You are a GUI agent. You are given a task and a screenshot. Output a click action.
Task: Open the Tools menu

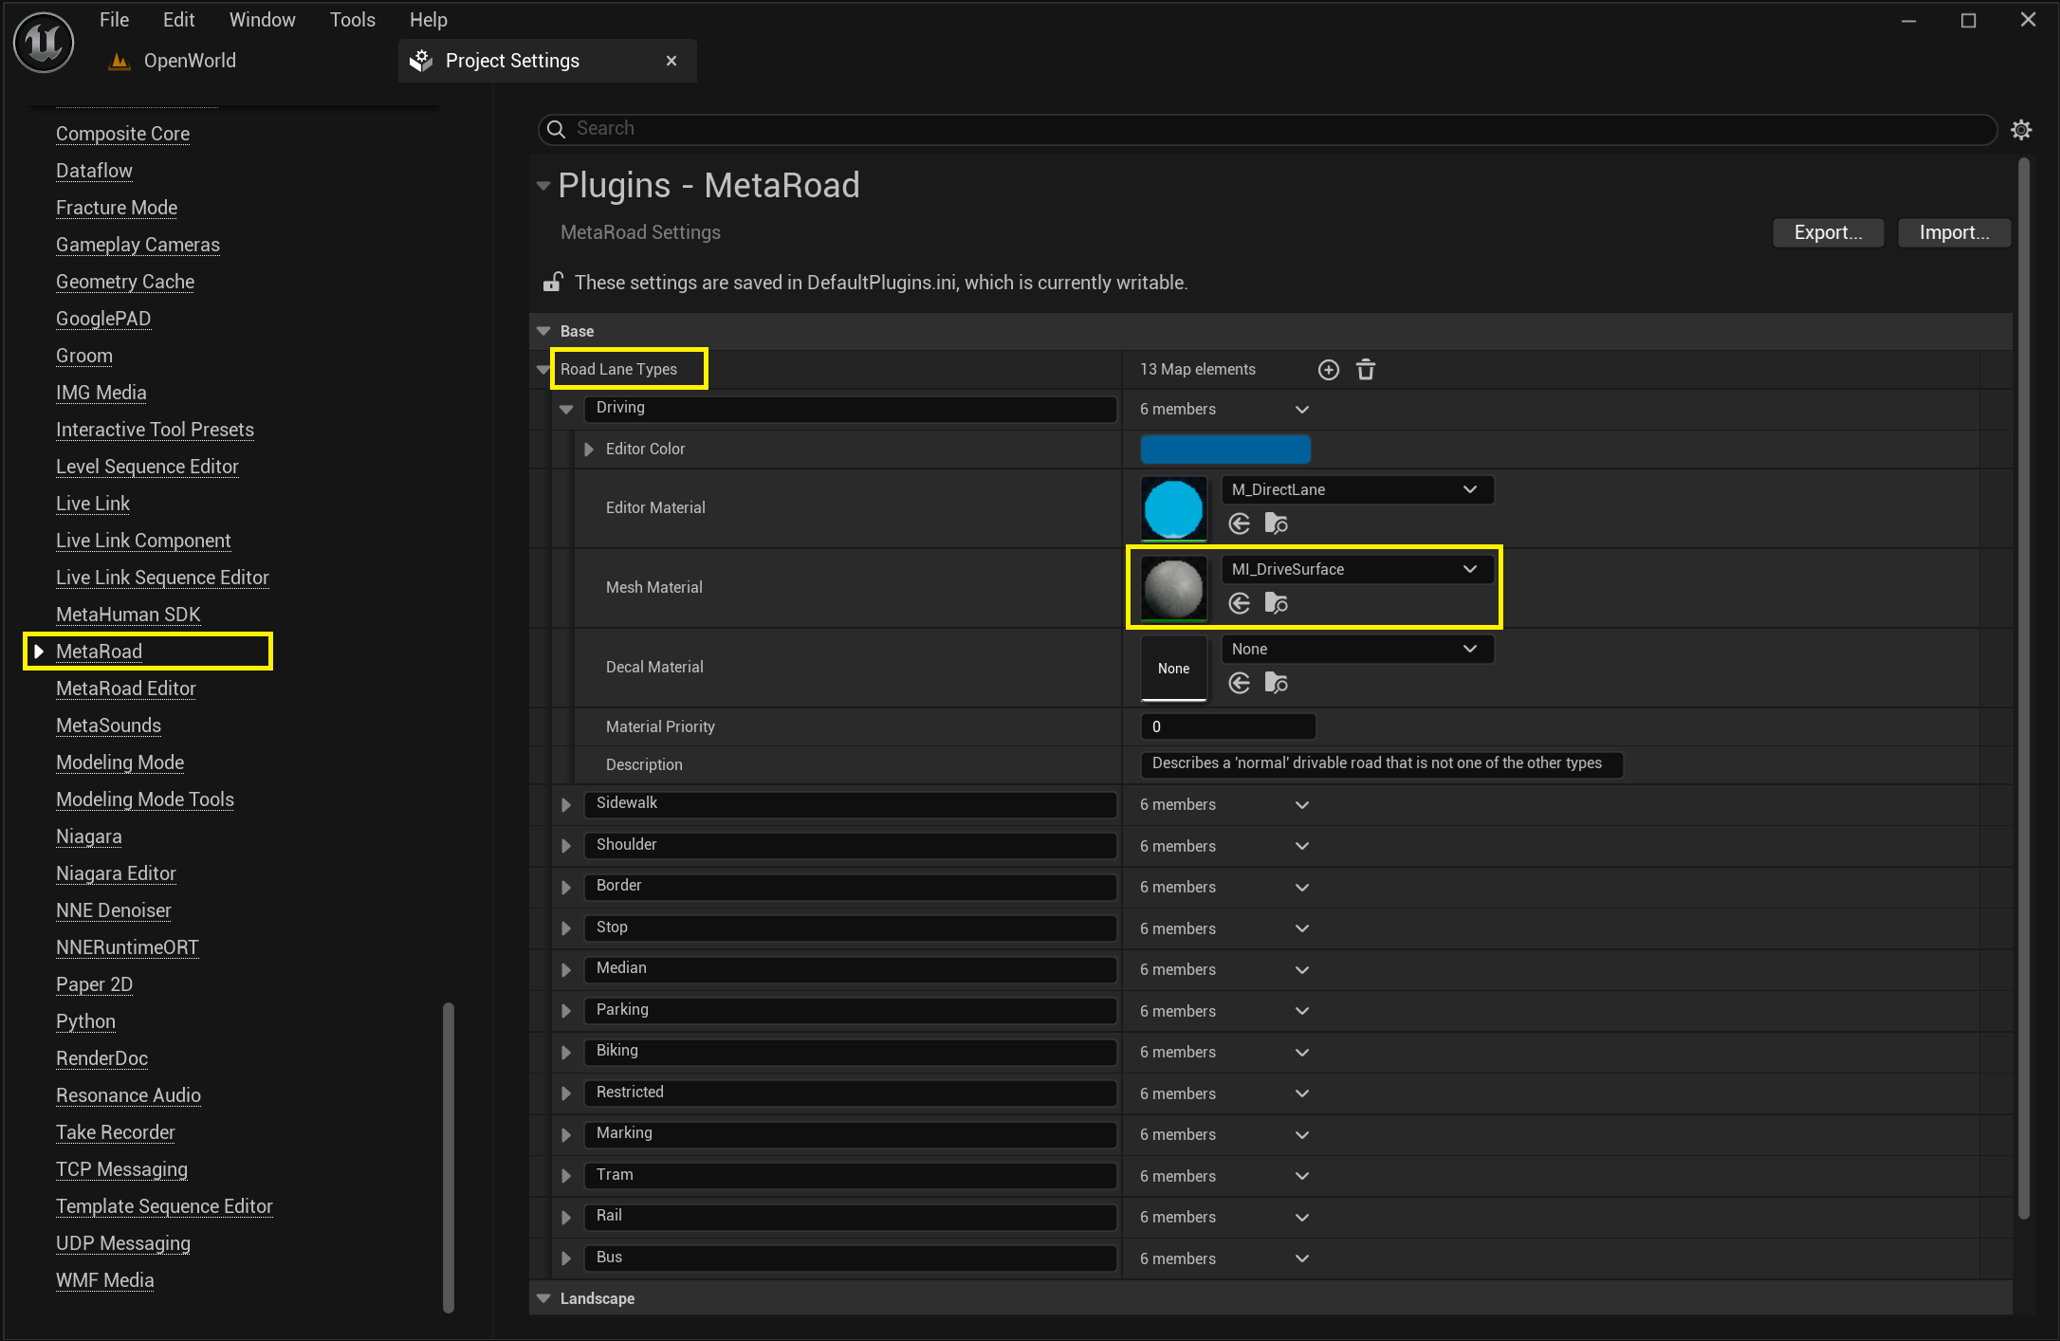(x=352, y=20)
